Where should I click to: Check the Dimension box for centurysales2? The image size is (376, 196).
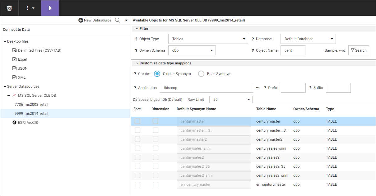(x=156, y=157)
